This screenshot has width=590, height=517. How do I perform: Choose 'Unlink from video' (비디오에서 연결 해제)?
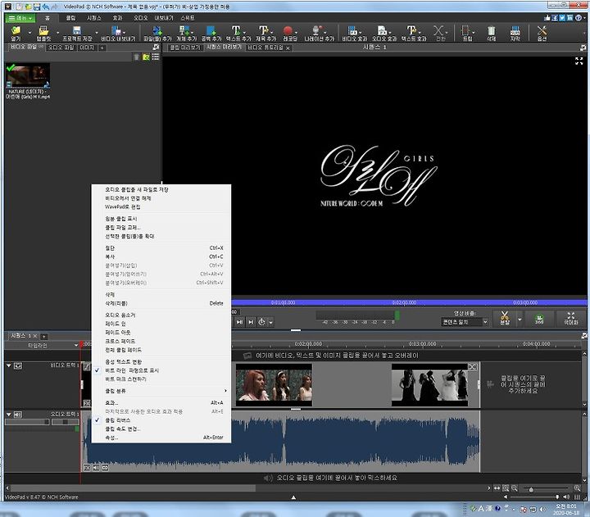[128, 198]
